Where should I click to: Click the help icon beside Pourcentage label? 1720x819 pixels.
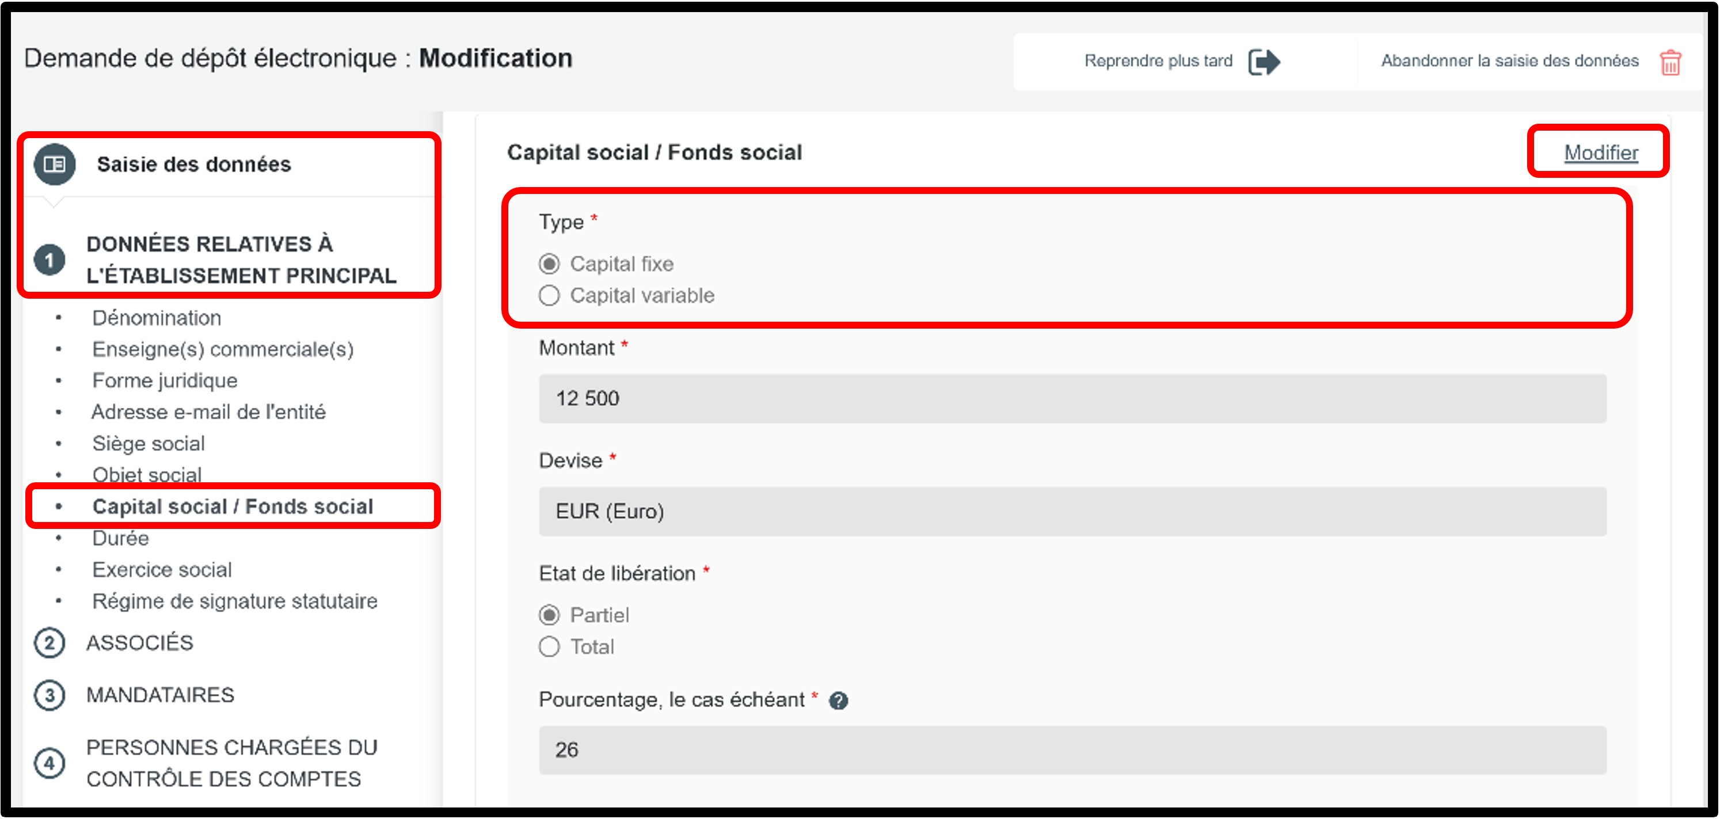pos(839,701)
